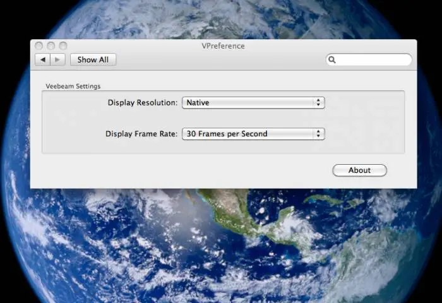The height and width of the screenshot is (303, 442).
Task: Go forward with the right arrow button
Action: coord(58,60)
